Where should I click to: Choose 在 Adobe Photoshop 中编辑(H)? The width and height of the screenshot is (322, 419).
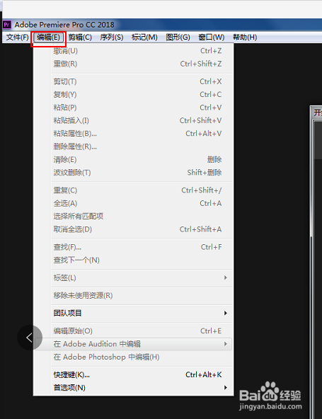(x=134, y=357)
